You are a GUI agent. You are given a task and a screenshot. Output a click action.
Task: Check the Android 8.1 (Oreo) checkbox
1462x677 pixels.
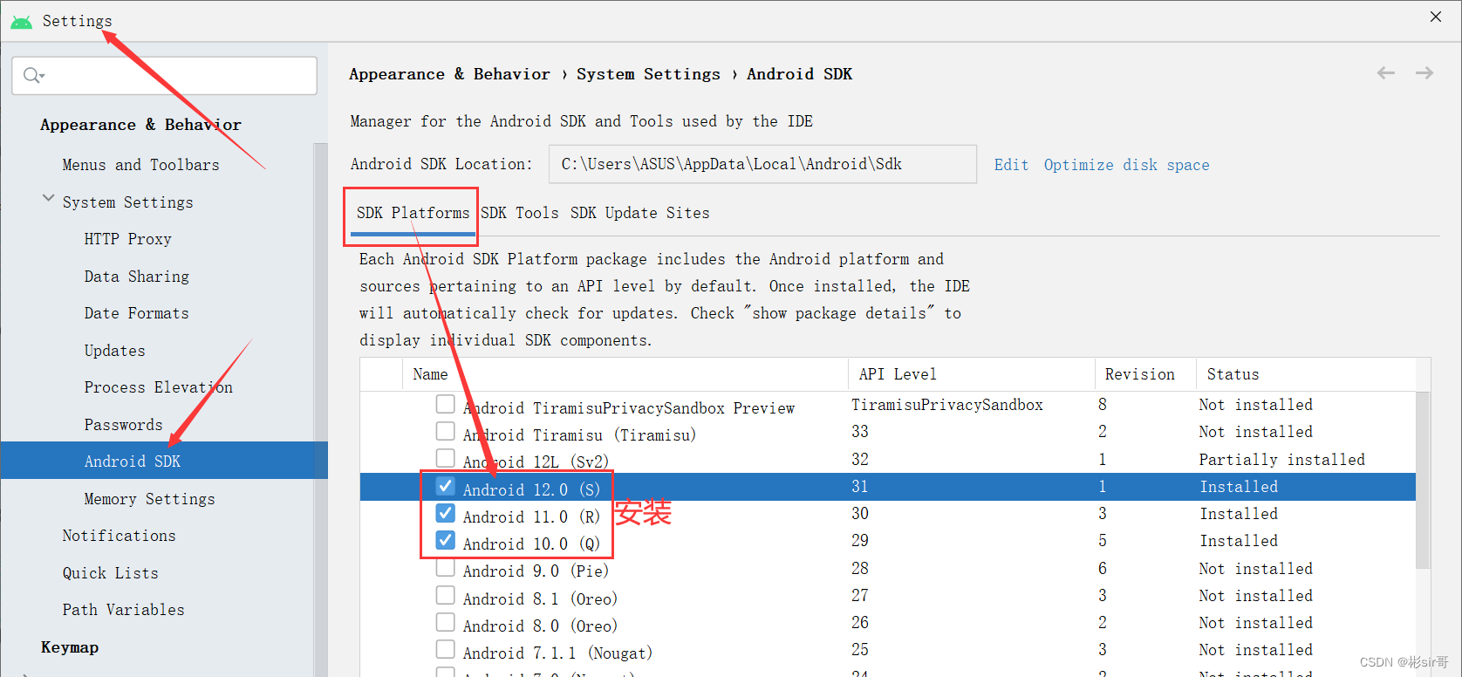446,595
